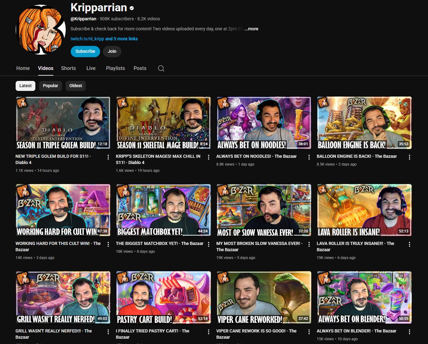Click the '908K subscribers' count text
The width and height of the screenshot is (428, 344).
pos(117,19)
